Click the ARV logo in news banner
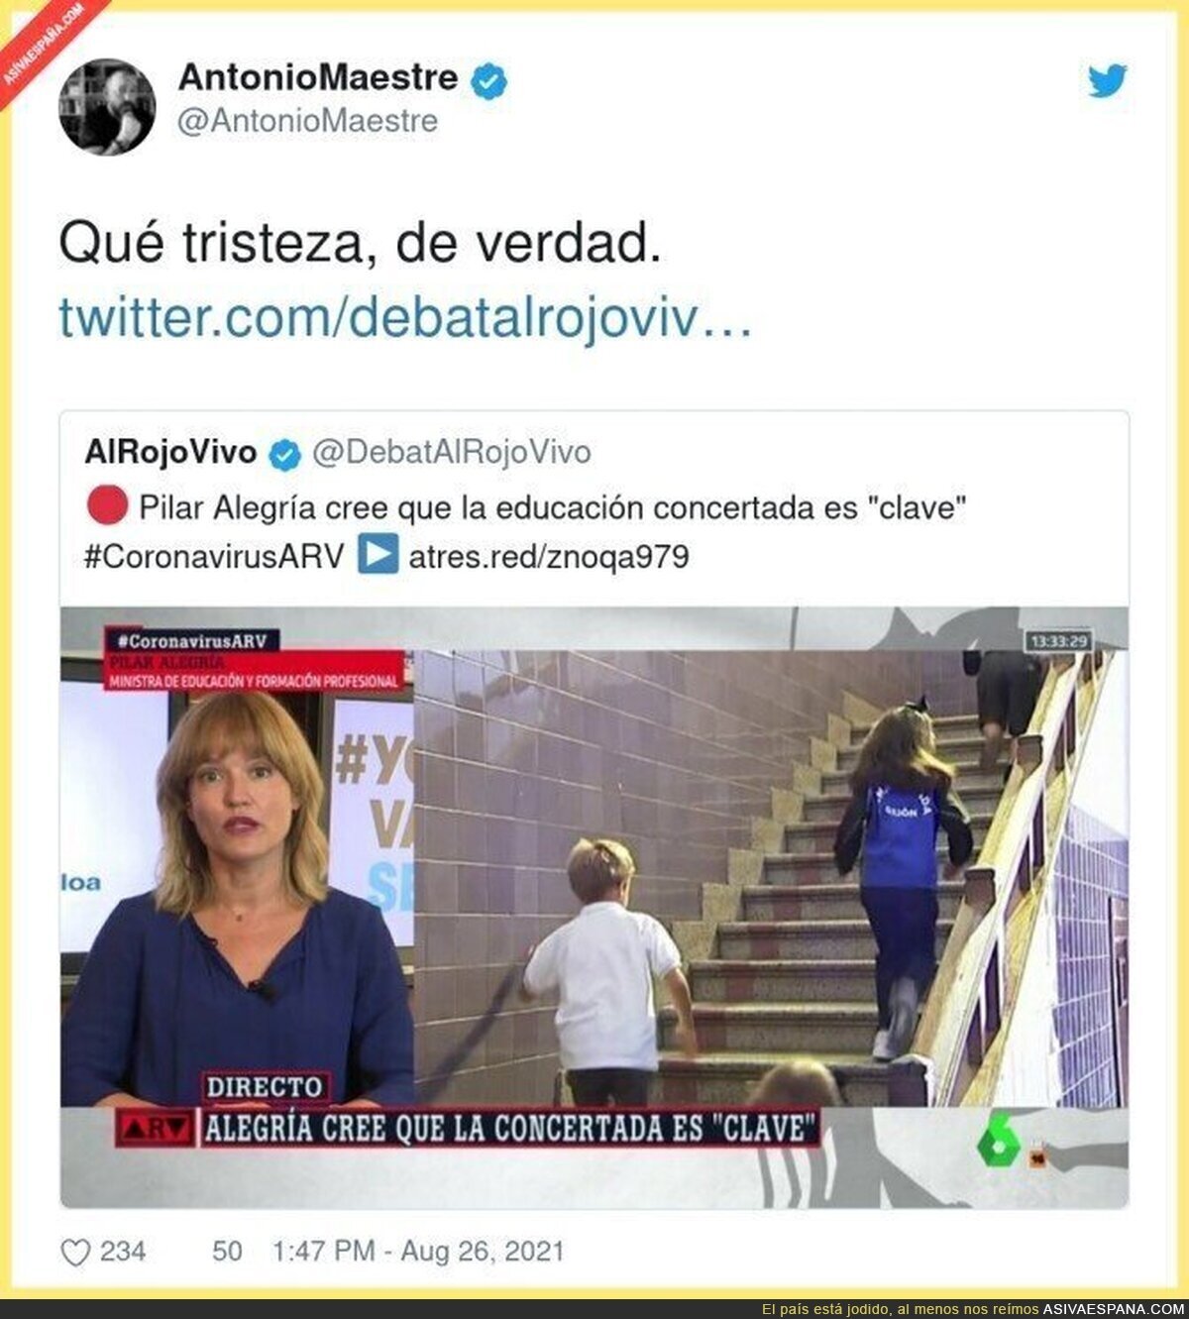Screen dimensions: 1189x1319 click(x=156, y=1128)
